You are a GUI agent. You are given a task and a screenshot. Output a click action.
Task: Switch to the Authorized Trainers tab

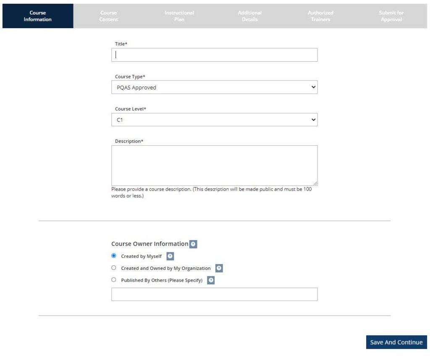[x=320, y=16]
